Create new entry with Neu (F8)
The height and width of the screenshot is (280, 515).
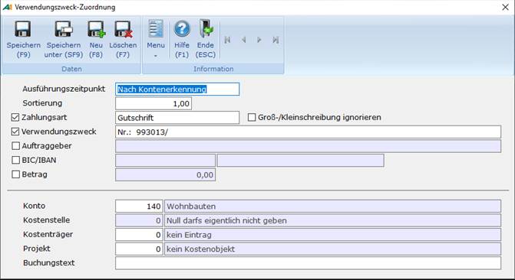click(x=96, y=29)
